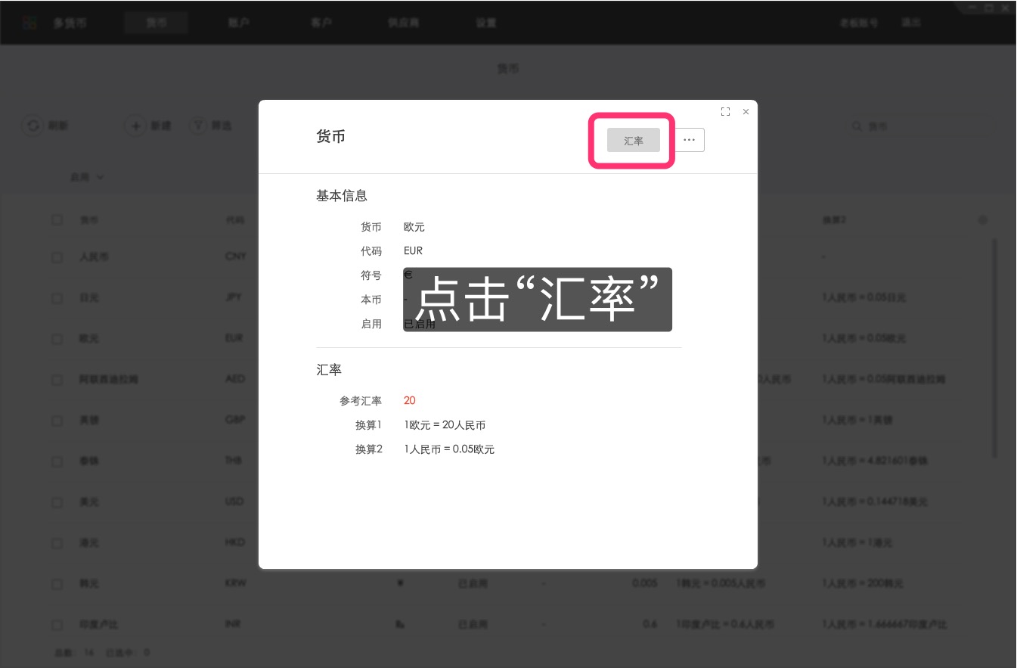Image resolution: width=1017 pixels, height=668 pixels.
Task: Close the 货币 detail dialog
Action: click(746, 112)
